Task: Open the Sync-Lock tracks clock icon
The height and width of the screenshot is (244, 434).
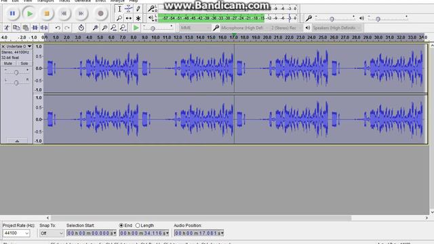Action: tap(81, 28)
